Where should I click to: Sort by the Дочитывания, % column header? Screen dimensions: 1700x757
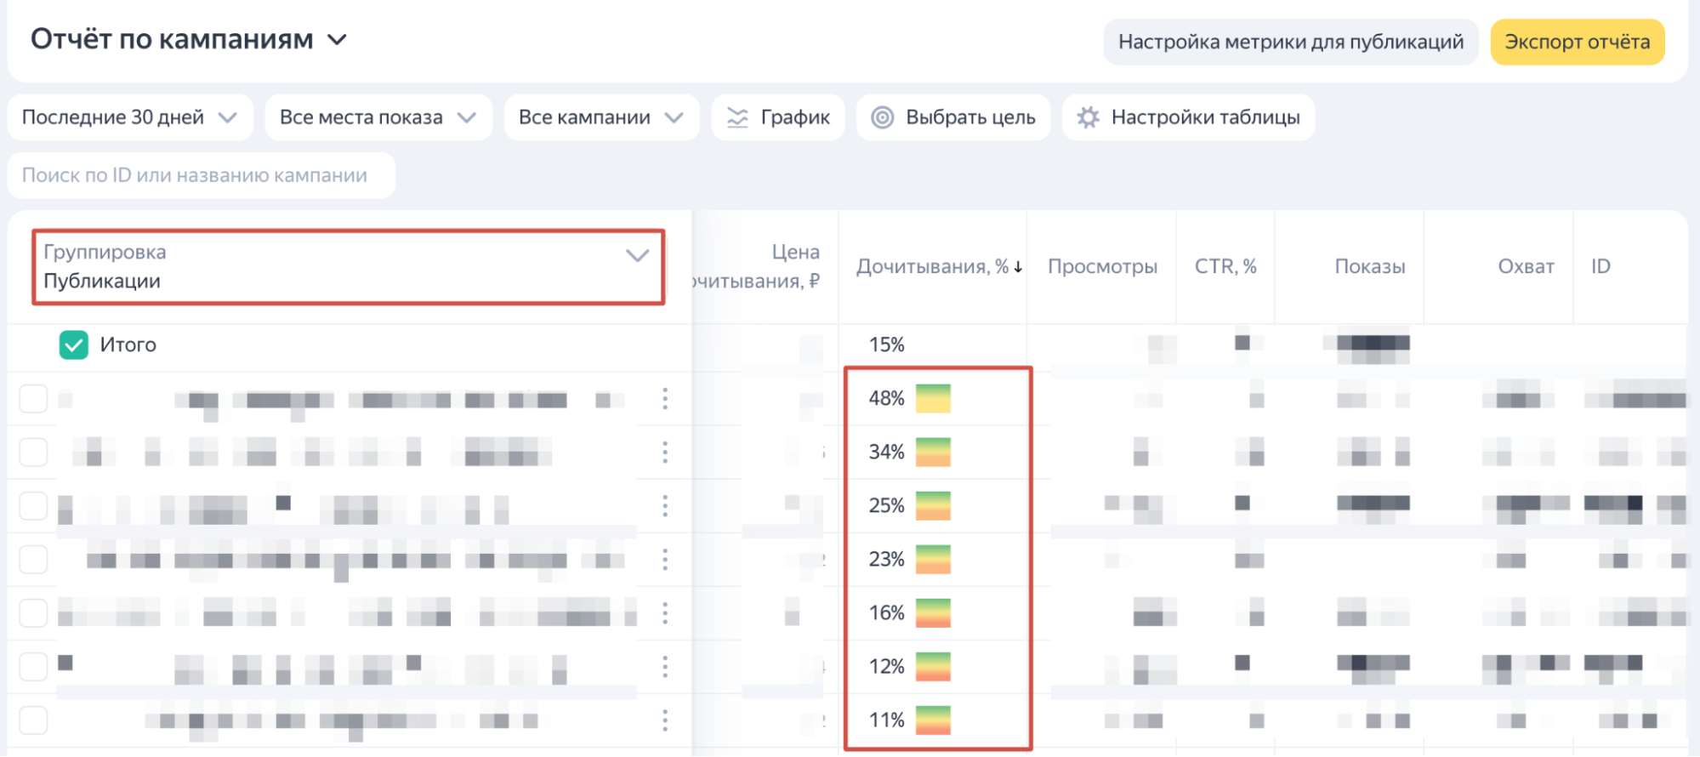pyautogui.click(x=939, y=266)
